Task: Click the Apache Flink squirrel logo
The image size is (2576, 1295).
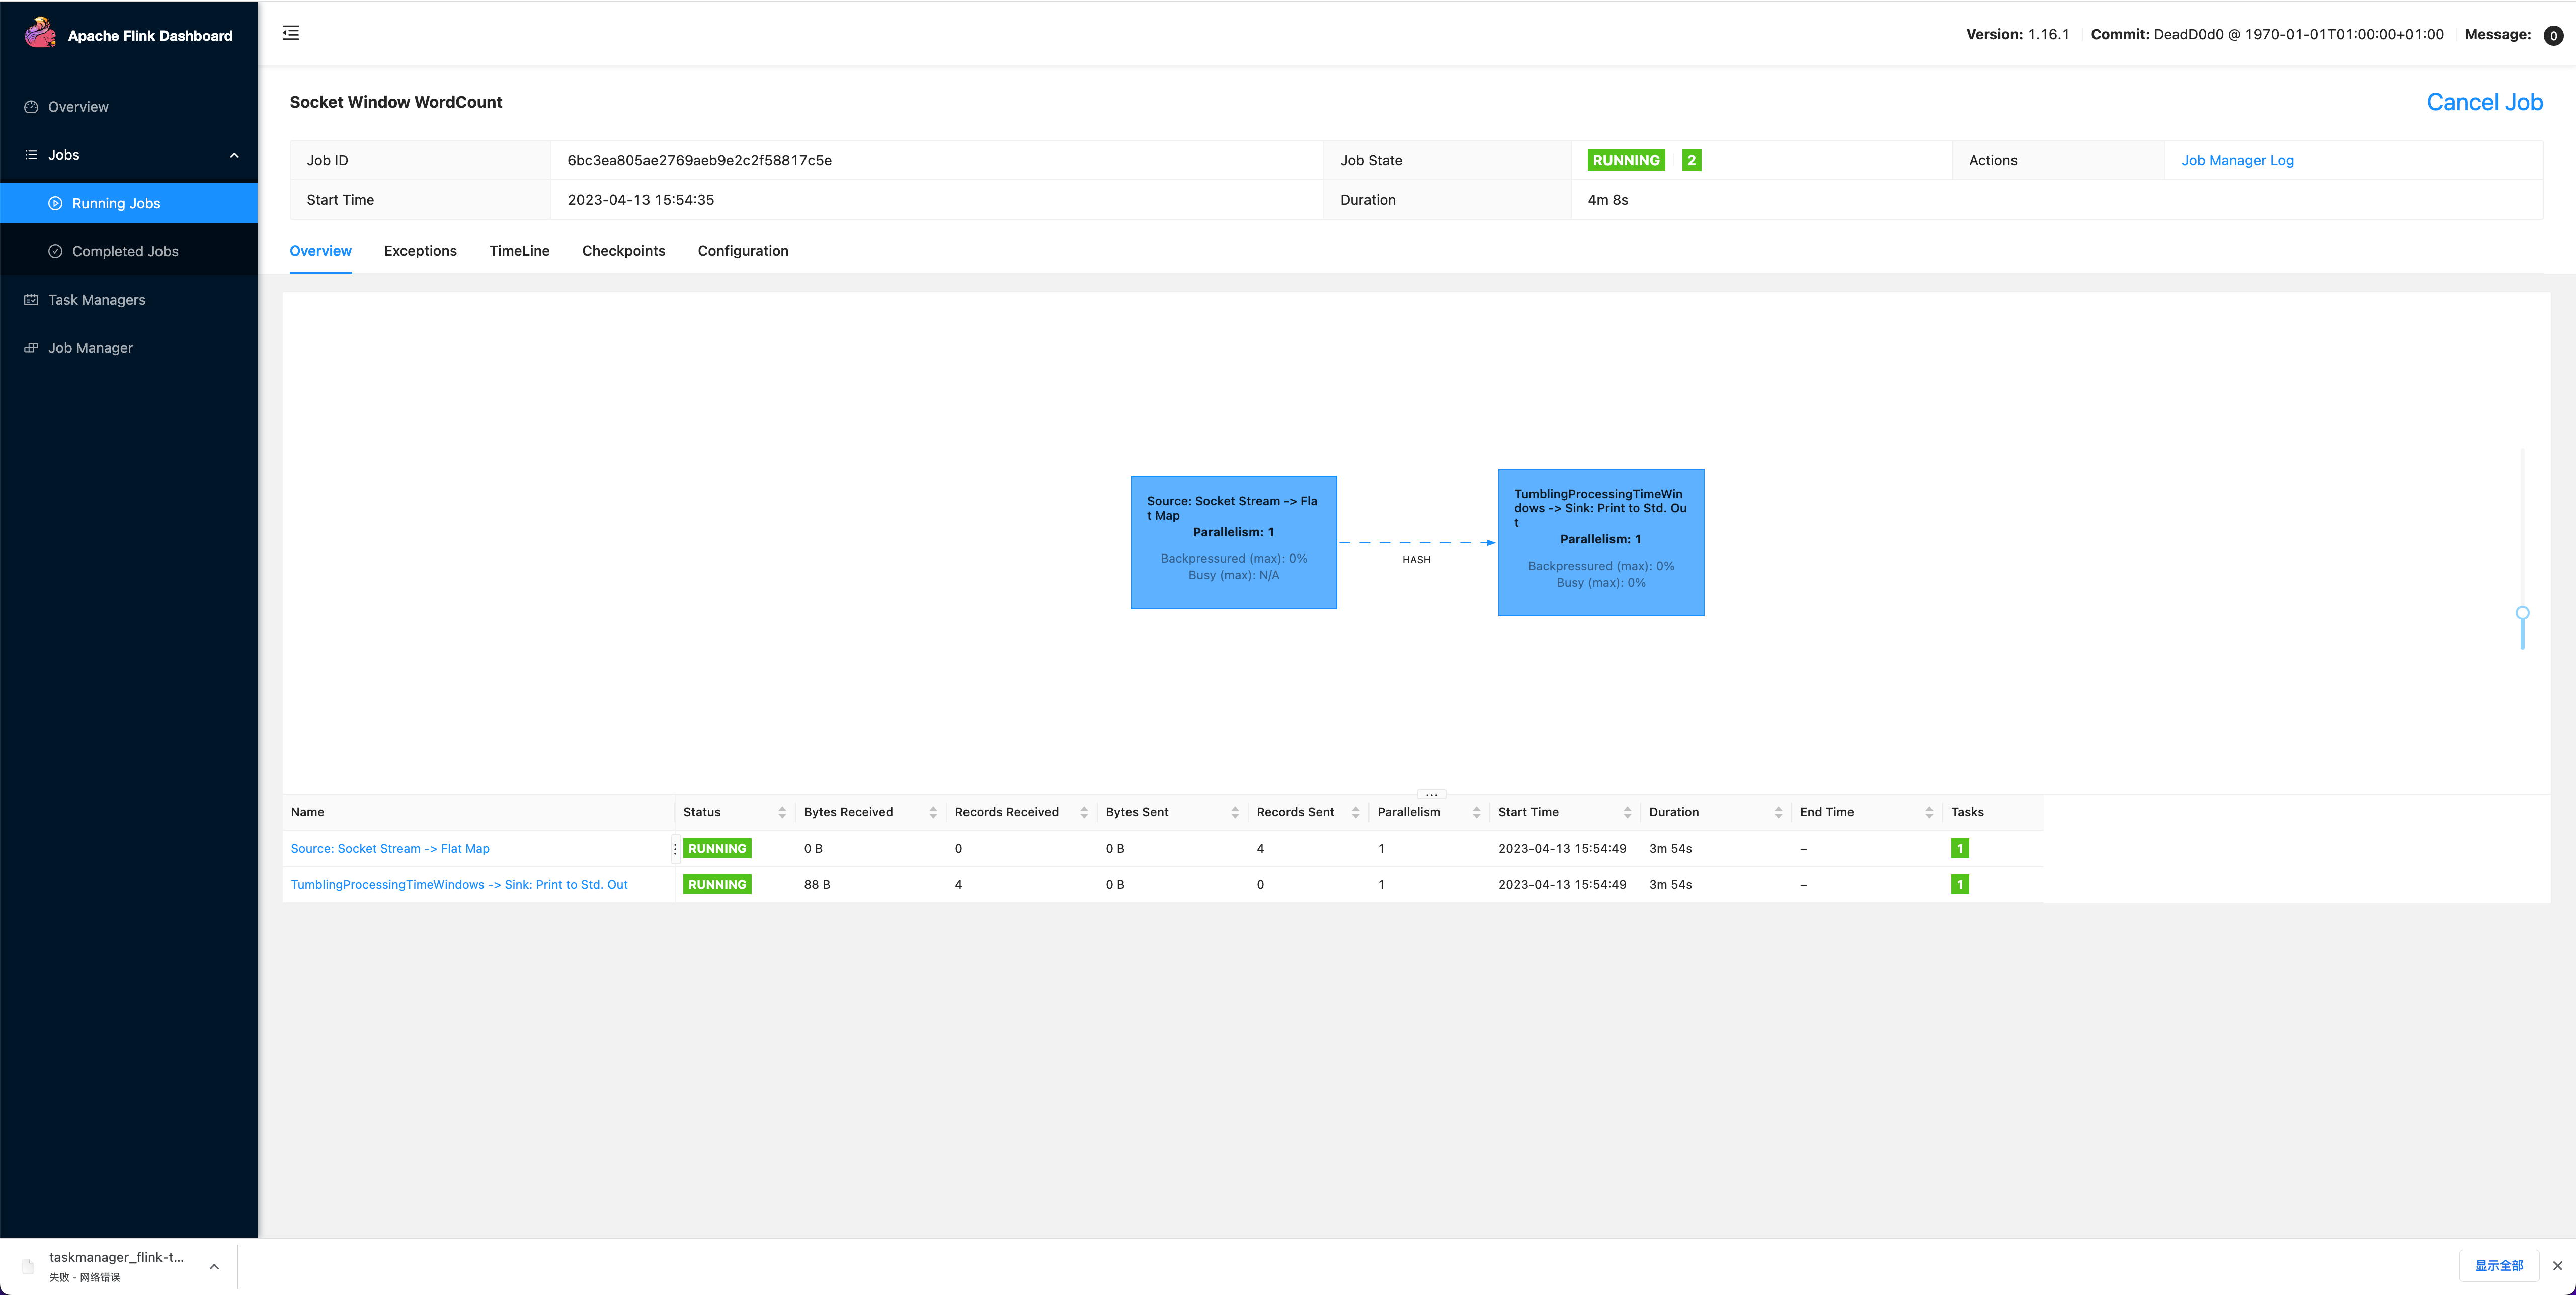Action: pos(40,33)
